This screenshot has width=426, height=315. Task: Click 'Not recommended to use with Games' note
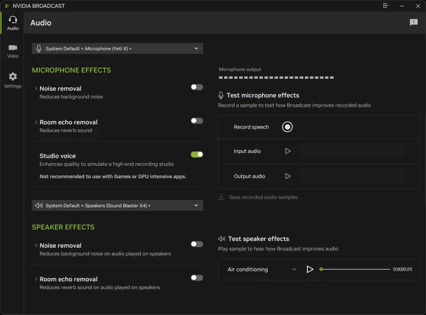pyautogui.click(x=113, y=176)
